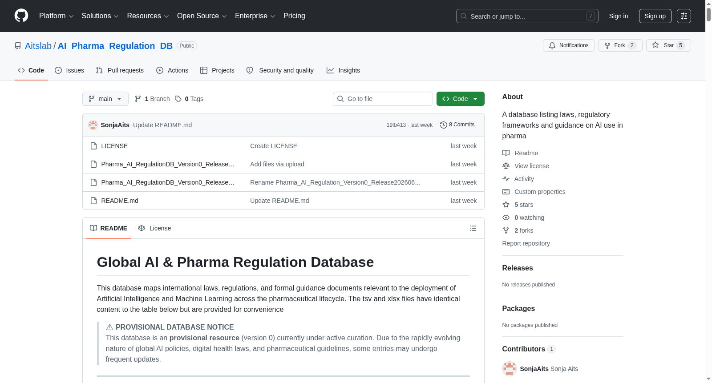Select the README tab in the file viewer
Screen dimensions: 712x383
pyautogui.click(x=109, y=228)
